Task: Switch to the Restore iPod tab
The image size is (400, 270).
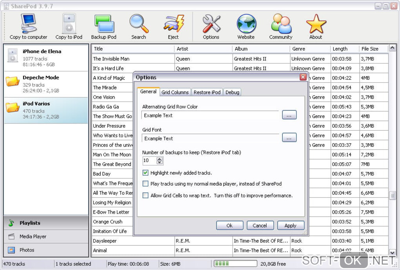Action: (x=207, y=92)
